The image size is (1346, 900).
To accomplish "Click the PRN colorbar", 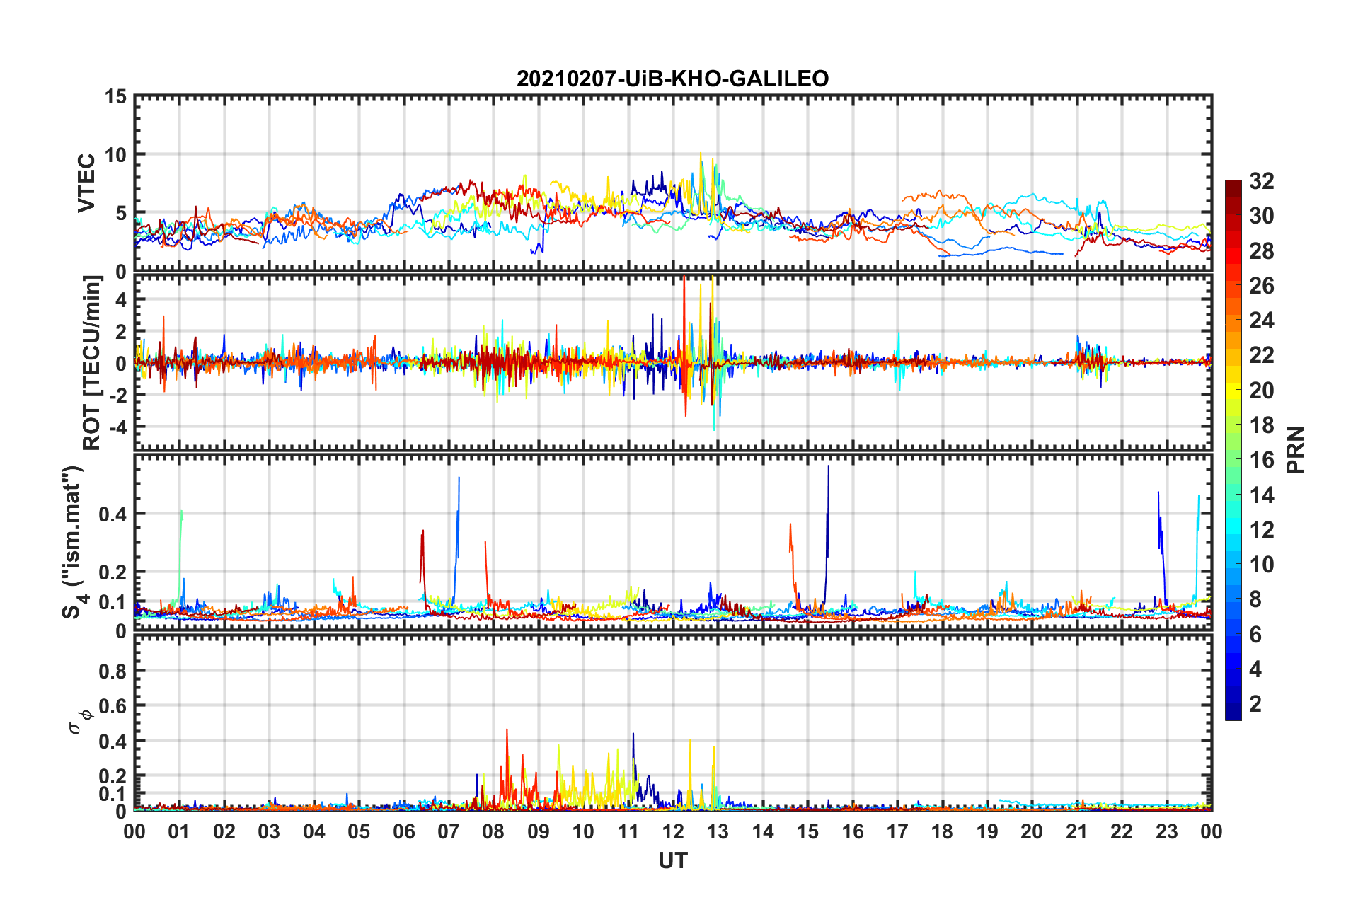I will (x=1233, y=450).
